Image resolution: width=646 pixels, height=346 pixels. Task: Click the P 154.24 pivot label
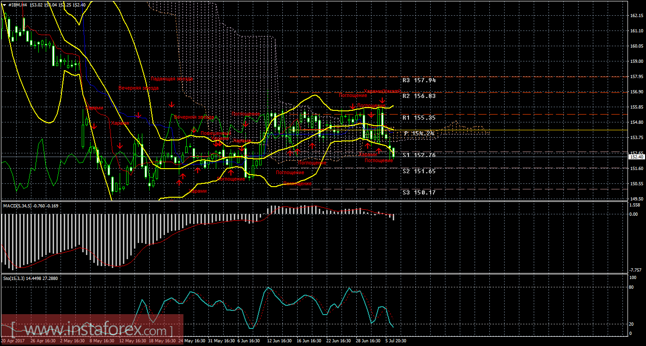point(419,133)
